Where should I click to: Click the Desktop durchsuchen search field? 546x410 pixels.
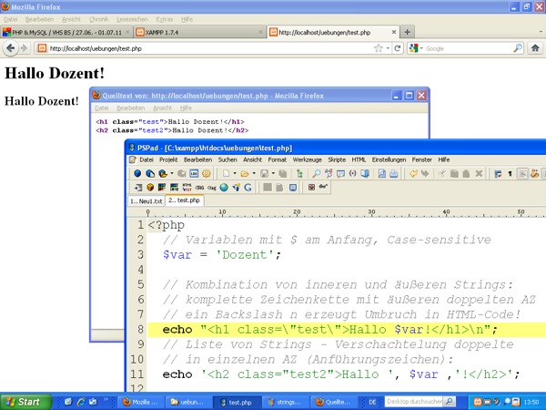click(414, 401)
